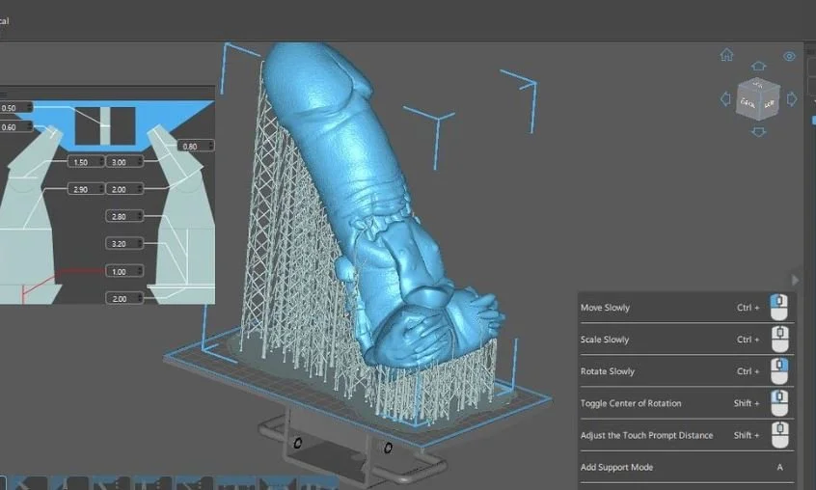Click the Adjust the Touch Prompt Distance label
Screen dimensions: 816x490
coord(646,435)
